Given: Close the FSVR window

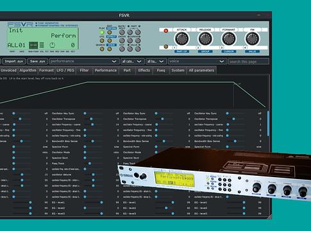Looking at the screenshot, I should 267,15.
